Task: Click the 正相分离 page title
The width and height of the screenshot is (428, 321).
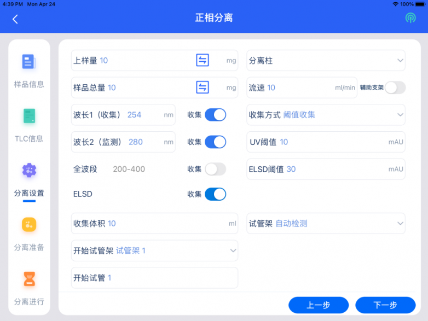Action: click(x=214, y=17)
